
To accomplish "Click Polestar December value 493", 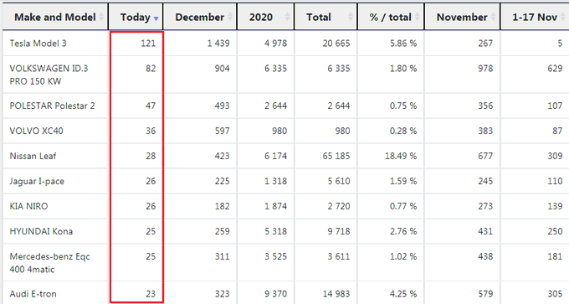I will click(222, 106).
